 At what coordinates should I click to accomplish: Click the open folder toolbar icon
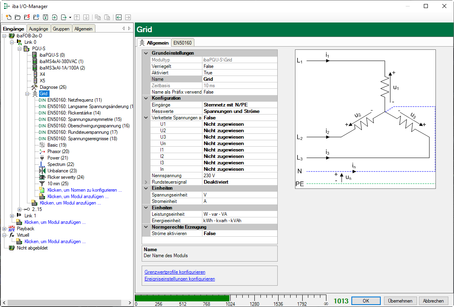(17, 17)
